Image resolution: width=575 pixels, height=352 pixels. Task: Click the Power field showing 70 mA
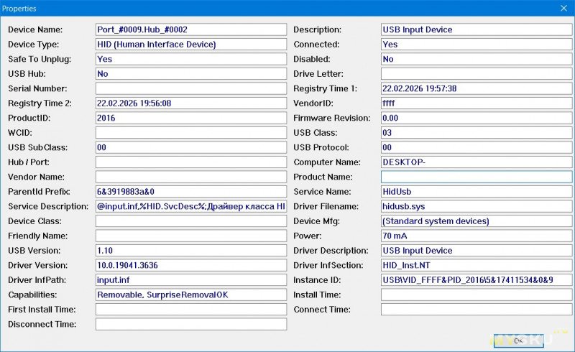point(476,236)
